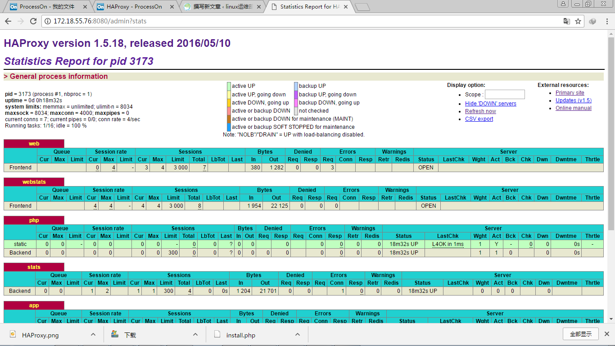Screen dimensions: 615x346
Task: Click the scrollbar down arrow
Action: pos(611,319)
